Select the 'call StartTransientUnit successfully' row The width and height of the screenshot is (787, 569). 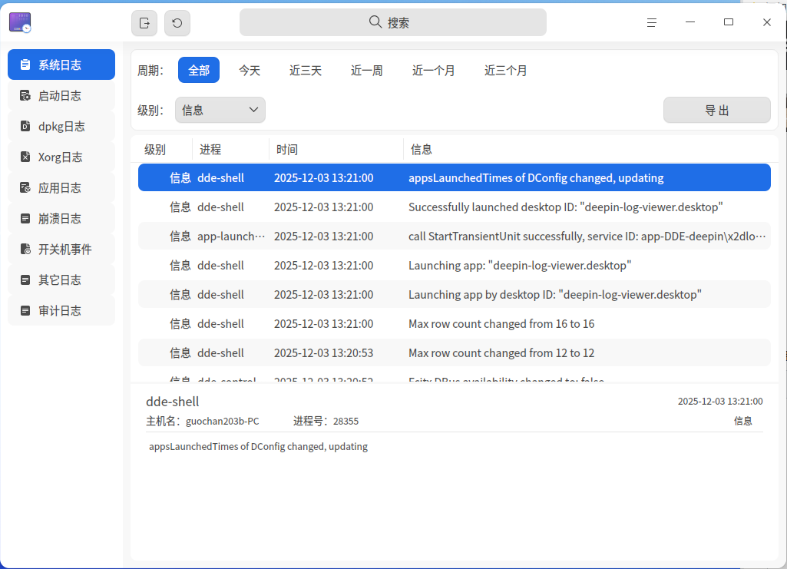(x=455, y=236)
